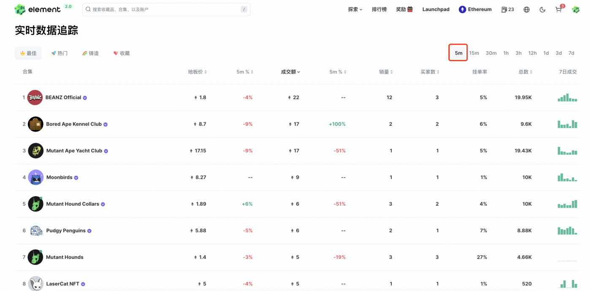Click the BEANZ Official avatar
Screen dimensions: 591x291
35,97
